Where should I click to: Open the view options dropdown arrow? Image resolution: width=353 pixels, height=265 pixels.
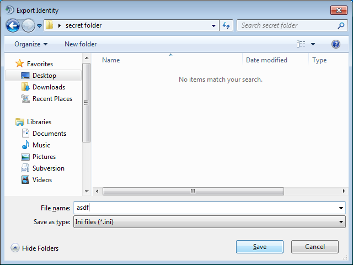(x=313, y=44)
